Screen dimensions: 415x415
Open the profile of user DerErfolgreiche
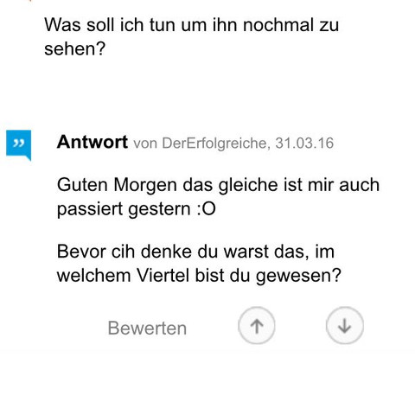click(214, 143)
